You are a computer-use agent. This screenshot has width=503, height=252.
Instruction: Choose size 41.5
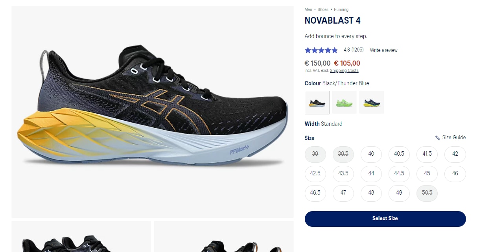[x=427, y=154]
